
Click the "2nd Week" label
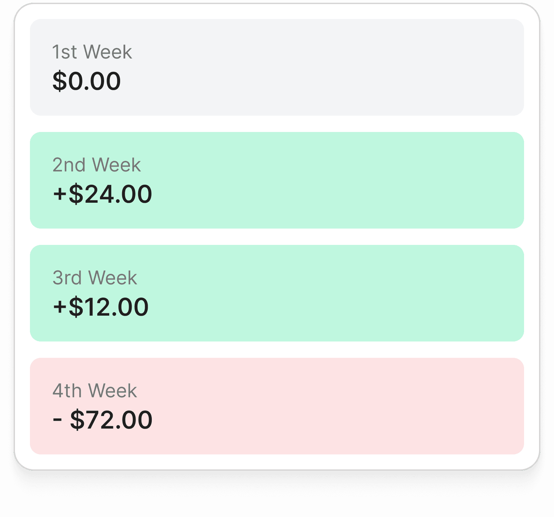pyautogui.click(x=97, y=165)
